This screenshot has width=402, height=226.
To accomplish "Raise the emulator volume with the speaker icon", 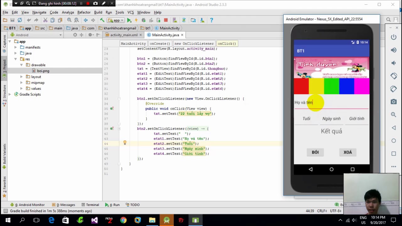I will point(394,50).
